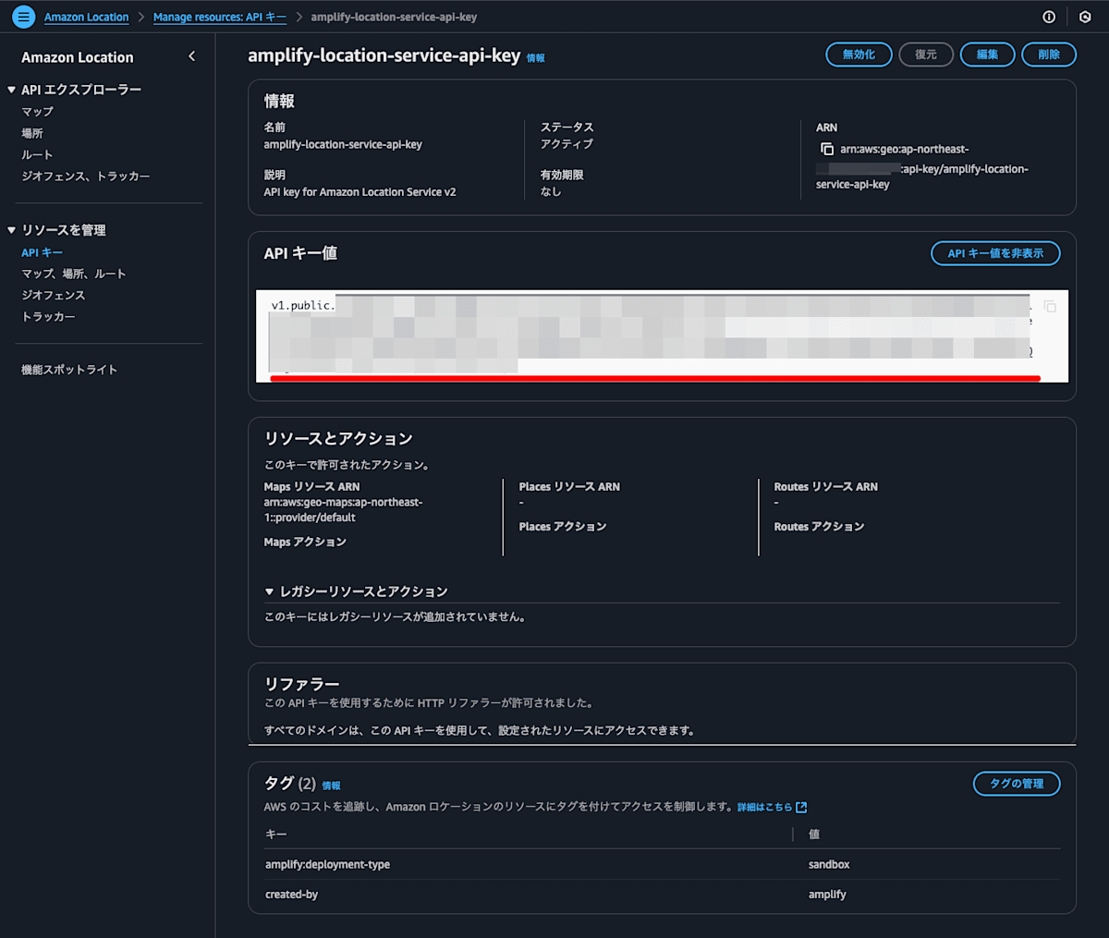
Task: Click the name value under 名前
Action: click(x=343, y=144)
